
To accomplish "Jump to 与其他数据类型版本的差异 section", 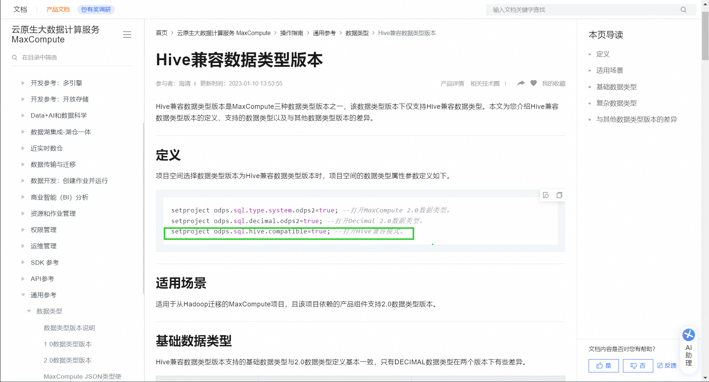I will 637,119.
